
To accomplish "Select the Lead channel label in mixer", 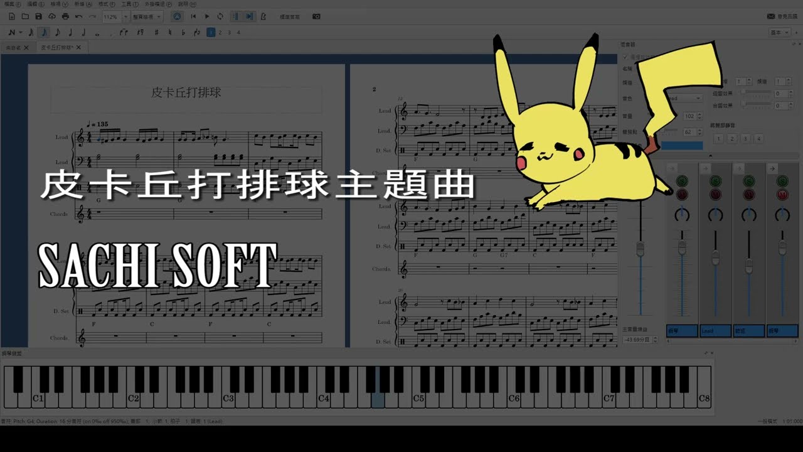I will (715, 330).
